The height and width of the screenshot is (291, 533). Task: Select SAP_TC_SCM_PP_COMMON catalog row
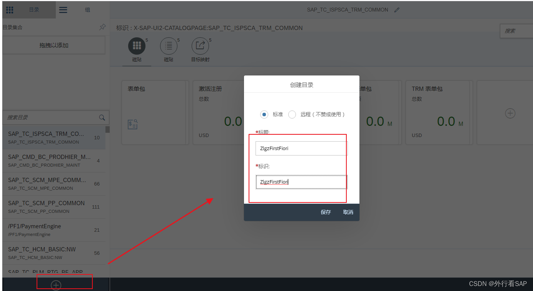pos(54,207)
